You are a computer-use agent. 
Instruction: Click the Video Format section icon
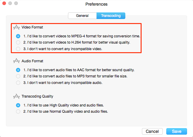(x=16, y=27)
